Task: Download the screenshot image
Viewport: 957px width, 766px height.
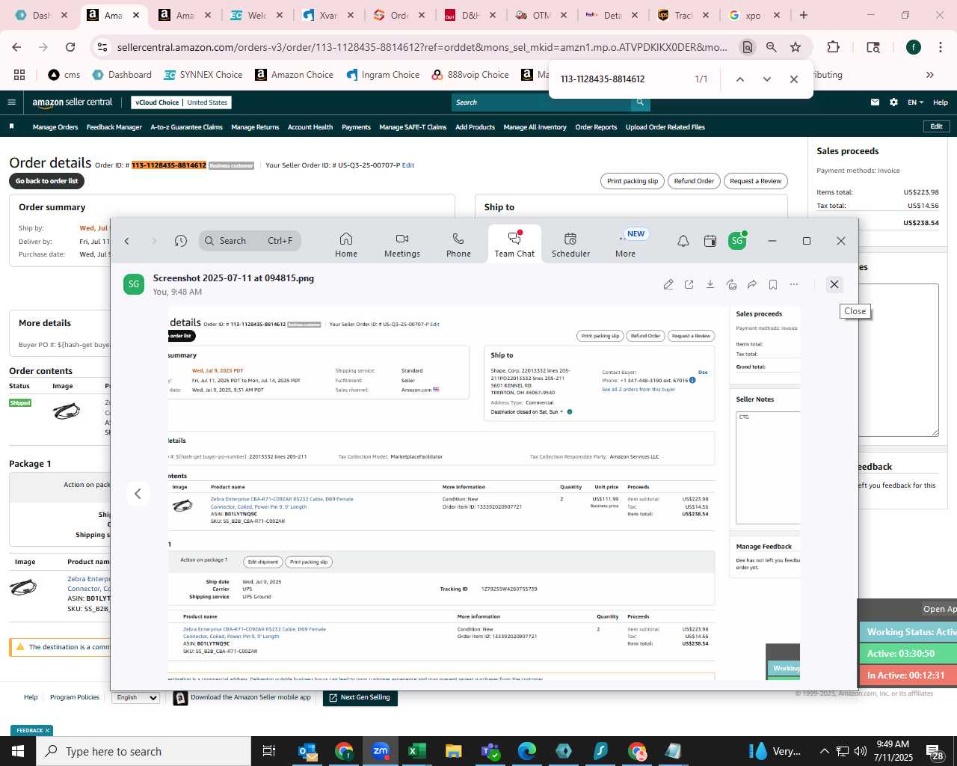Action: 710,284
